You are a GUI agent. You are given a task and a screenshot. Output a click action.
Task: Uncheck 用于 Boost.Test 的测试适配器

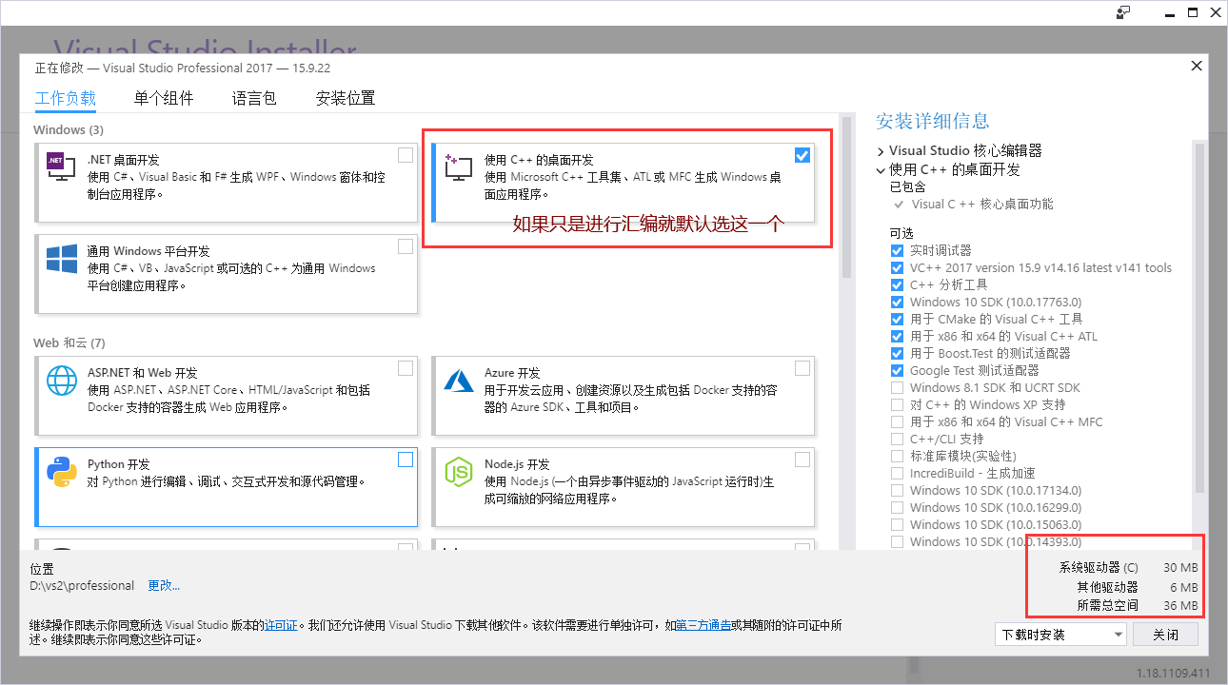897,353
